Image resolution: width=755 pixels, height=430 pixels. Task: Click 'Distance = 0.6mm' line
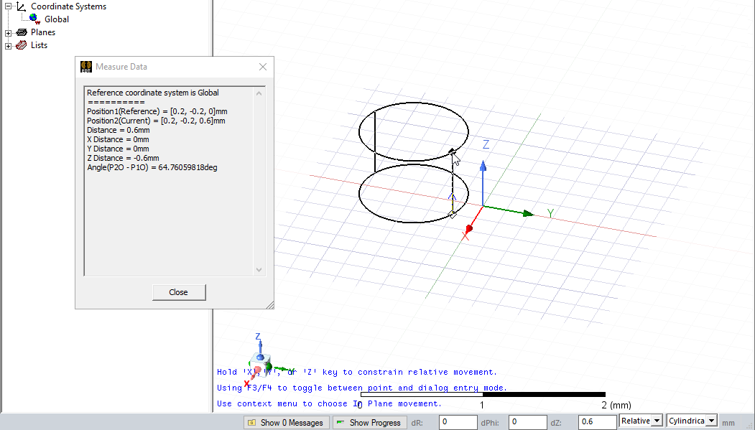(x=119, y=131)
